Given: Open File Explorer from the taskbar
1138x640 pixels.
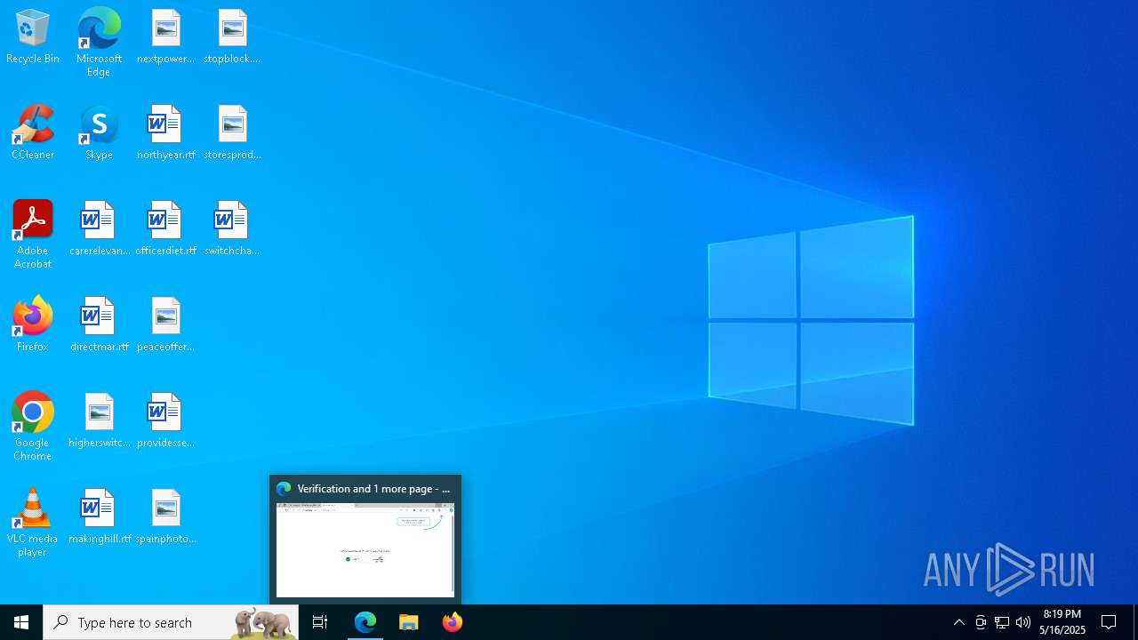Looking at the screenshot, I should (x=409, y=622).
